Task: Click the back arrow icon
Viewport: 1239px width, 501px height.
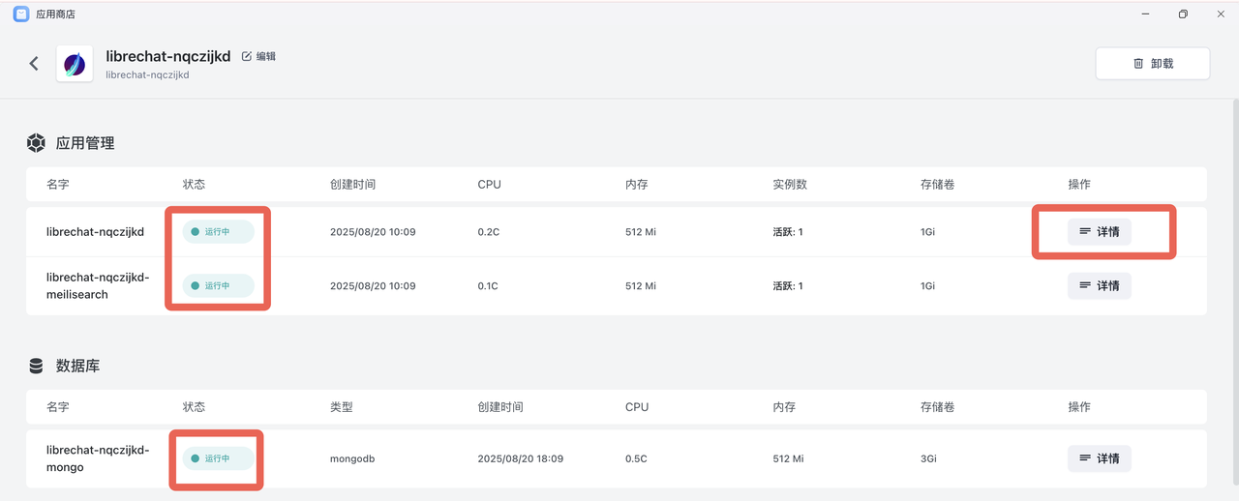Action: pos(34,64)
